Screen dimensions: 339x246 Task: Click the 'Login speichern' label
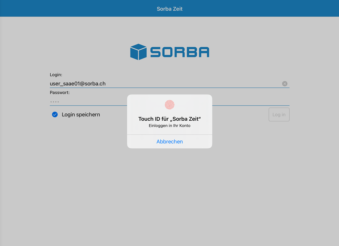point(81,114)
